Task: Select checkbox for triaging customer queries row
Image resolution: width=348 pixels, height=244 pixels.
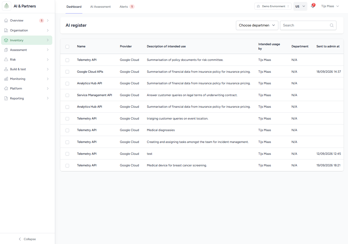Action: tap(67, 119)
